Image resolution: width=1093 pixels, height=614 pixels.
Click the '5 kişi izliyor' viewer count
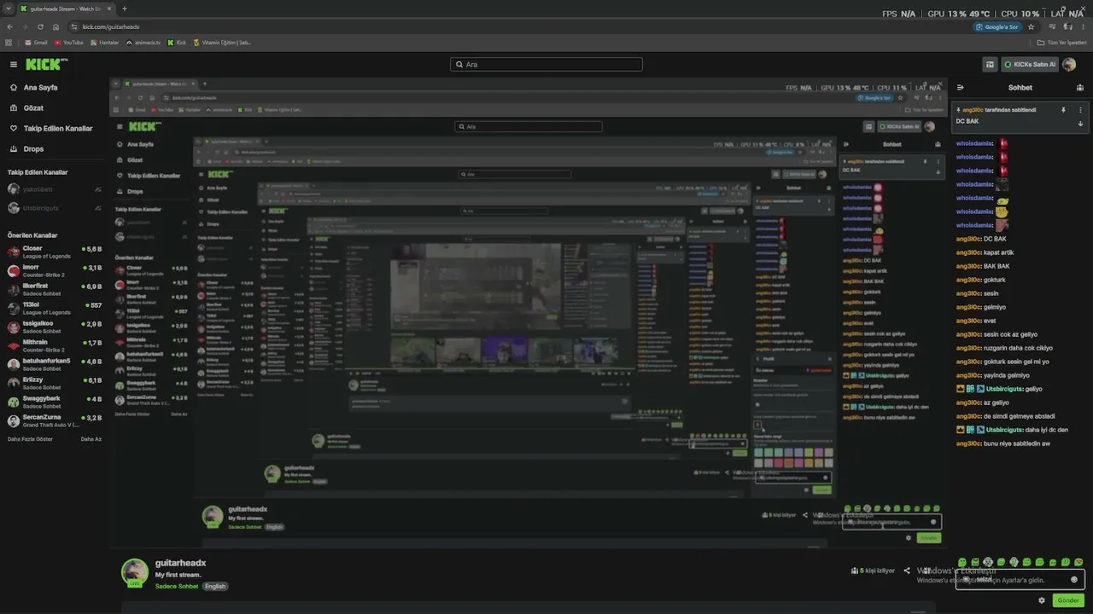coord(873,571)
